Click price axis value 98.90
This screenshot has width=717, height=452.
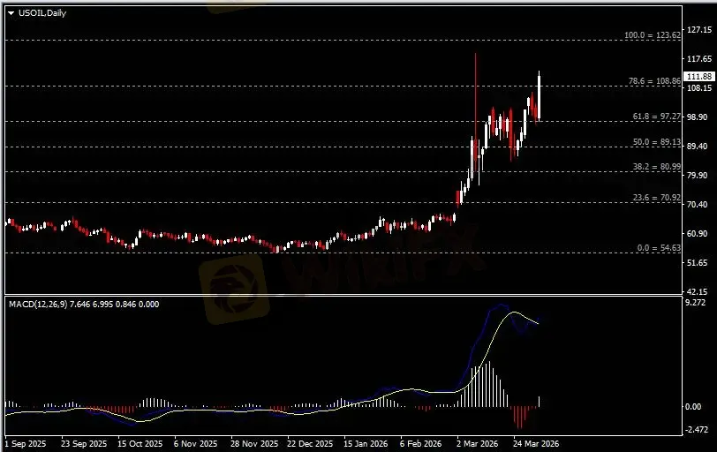(x=698, y=117)
